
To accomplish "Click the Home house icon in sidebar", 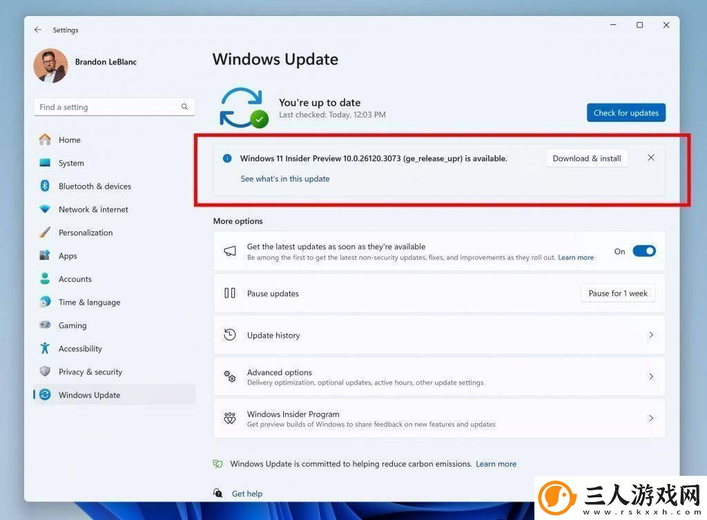I will (45, 139).
